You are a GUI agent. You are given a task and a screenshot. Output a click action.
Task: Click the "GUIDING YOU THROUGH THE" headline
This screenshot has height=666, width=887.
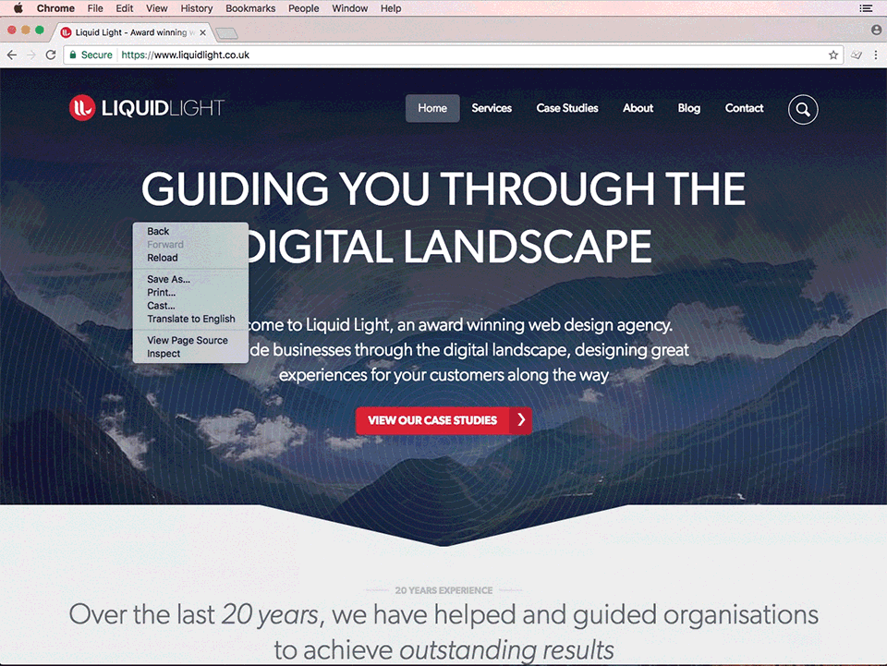click(443, 188)
